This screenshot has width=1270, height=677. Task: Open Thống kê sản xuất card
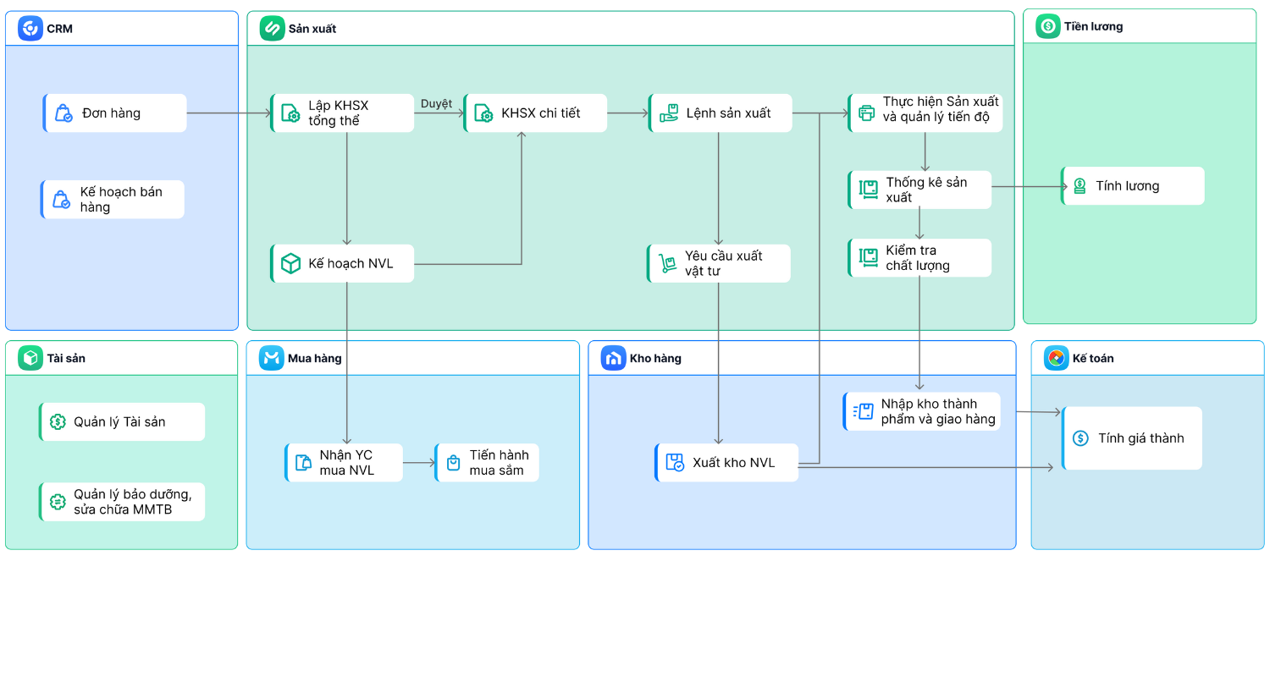920,190
